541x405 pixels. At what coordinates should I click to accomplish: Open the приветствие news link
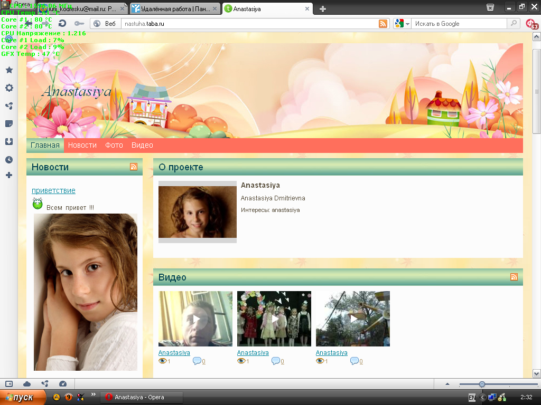point(53,190)
